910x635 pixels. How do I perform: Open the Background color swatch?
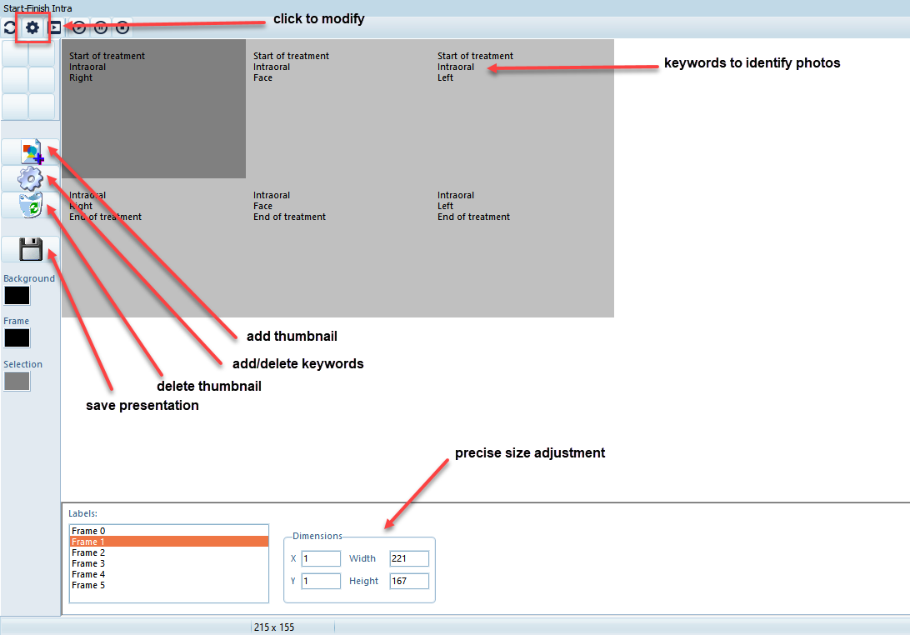17,296
